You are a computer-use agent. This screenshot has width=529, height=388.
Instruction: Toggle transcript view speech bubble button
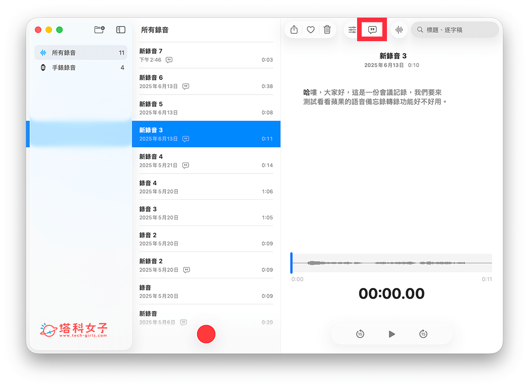click(x=372, y=30)
